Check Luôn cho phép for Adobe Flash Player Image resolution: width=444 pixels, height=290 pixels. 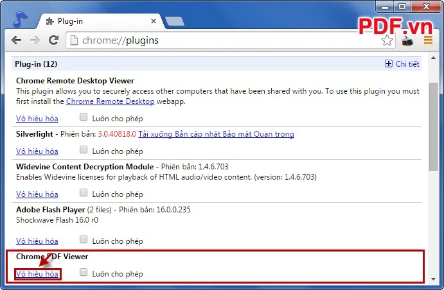click(84, 240)
